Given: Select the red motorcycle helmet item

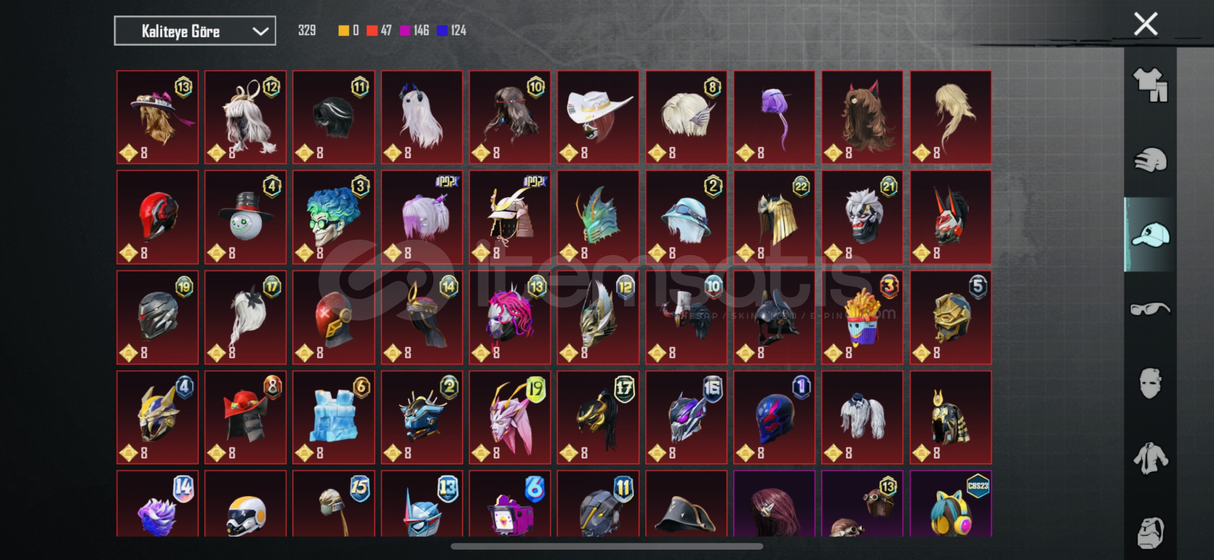Looking at the screenshot, I should (x=157, y=217).
